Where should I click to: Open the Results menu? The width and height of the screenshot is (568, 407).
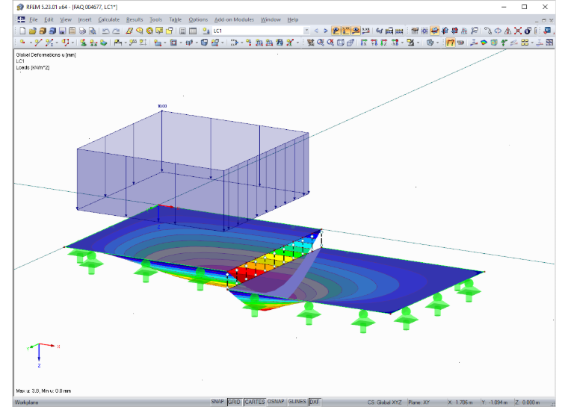coord(135,19)
